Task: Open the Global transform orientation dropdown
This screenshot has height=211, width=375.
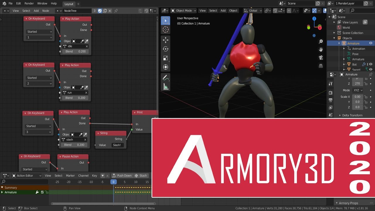Action: point(253,11)
